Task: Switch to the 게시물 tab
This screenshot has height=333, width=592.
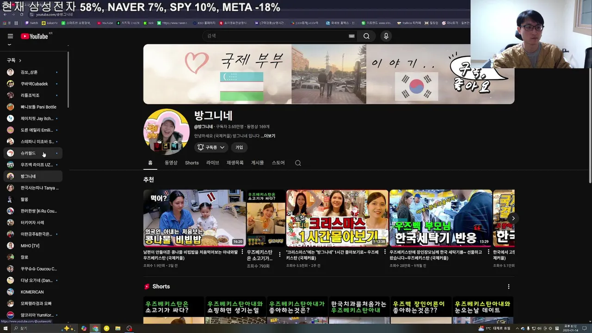Action: pyautogui.click(x=257, y=163)
